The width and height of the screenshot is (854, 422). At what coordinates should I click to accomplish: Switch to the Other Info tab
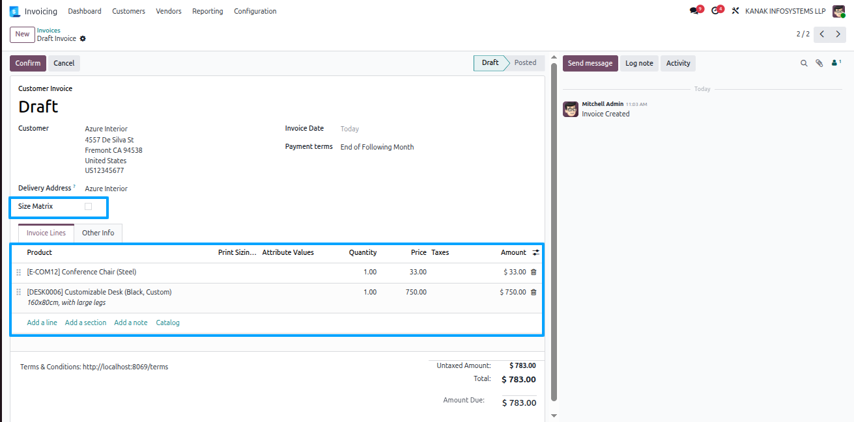tap(98, 233)
